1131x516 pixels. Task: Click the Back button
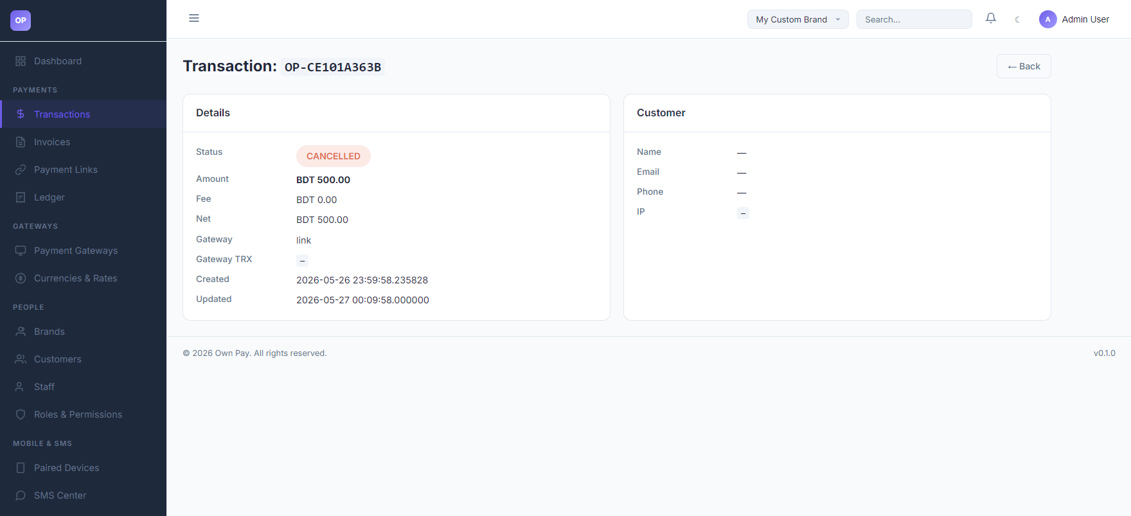[x=1024, y=66]
